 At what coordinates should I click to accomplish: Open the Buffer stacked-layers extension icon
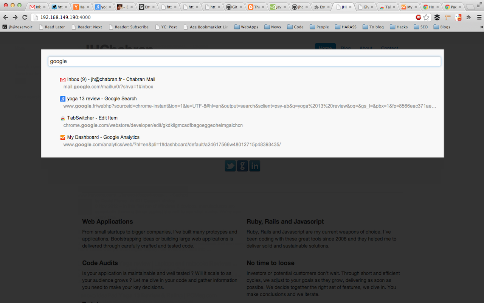pos(437,17)
